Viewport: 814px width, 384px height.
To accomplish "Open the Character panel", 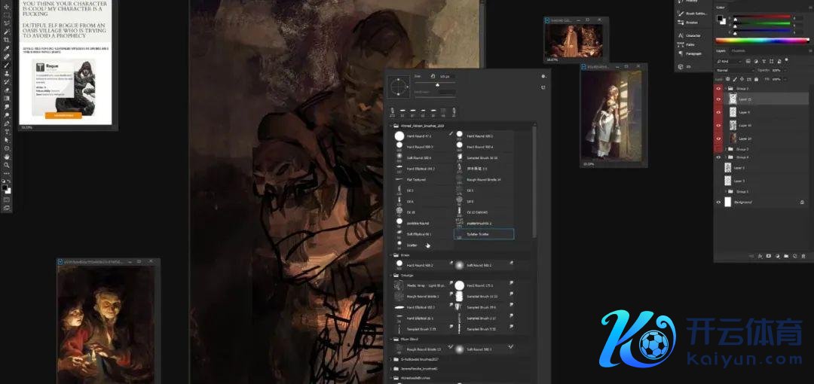I will (693, 35).
